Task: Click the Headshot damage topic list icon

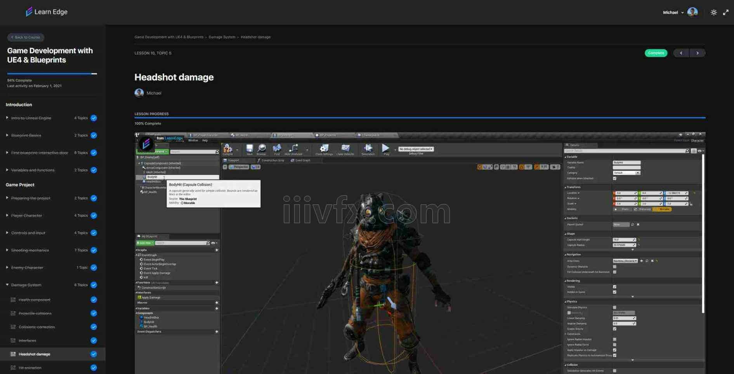Action: tap(13, 354)
